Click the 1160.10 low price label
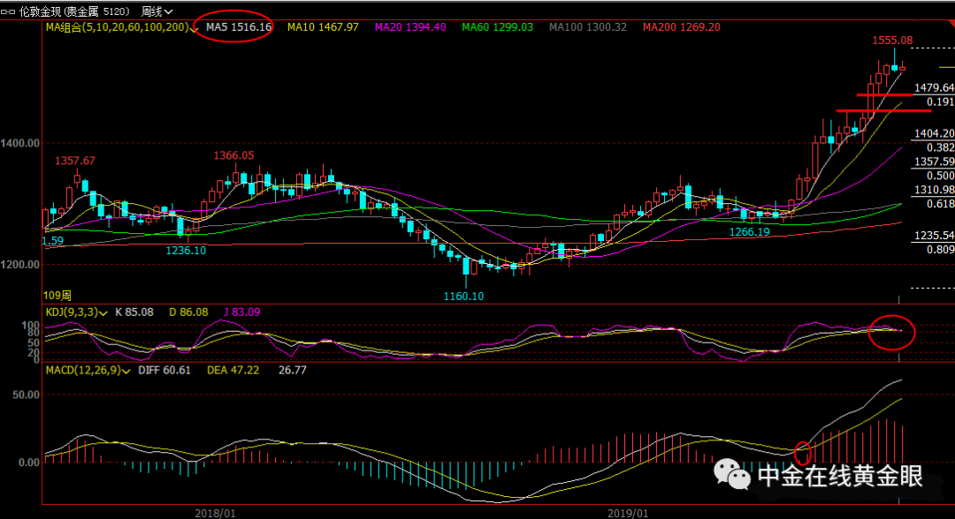The image size is (955, 519). [x=463, y=296]
